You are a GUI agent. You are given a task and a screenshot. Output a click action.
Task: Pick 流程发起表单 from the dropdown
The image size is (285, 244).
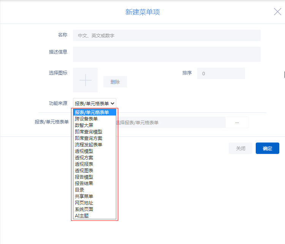tap(89, 144)
